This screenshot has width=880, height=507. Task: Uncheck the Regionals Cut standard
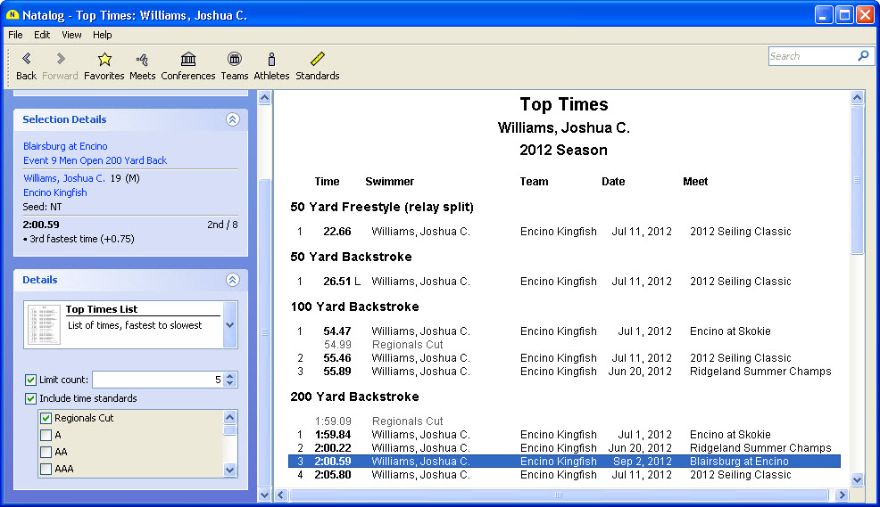click(x=46, y=418)
